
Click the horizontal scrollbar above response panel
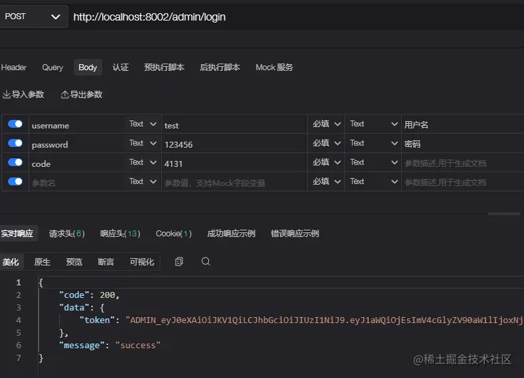pyautogui.click(x=504, y=214)
